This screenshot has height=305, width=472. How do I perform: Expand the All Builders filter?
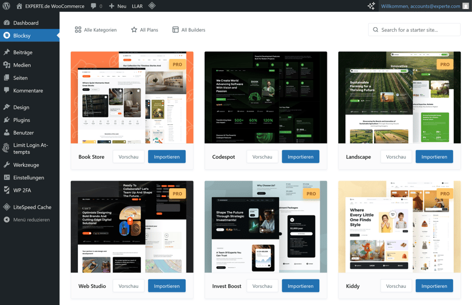click(x=189, y=29)
